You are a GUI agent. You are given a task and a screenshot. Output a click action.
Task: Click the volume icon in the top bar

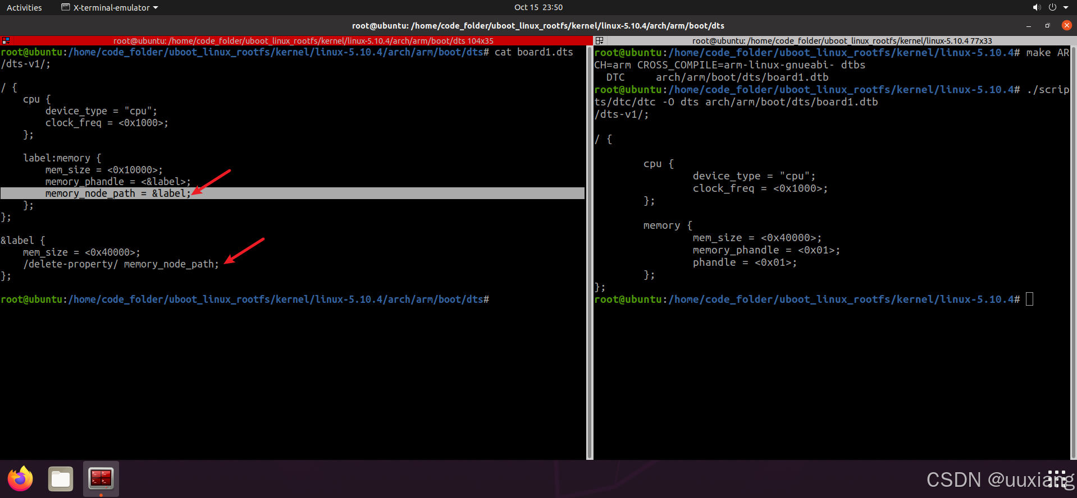[x=1036, y=7]
